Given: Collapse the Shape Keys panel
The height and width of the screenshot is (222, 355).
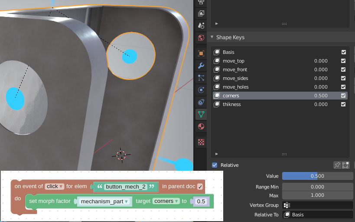Looking at the screenshot, I should 212,37.
